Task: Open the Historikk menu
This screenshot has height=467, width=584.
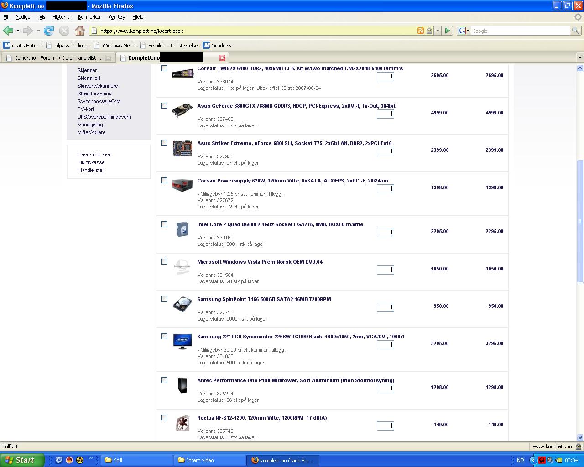Action: (62, 17)
